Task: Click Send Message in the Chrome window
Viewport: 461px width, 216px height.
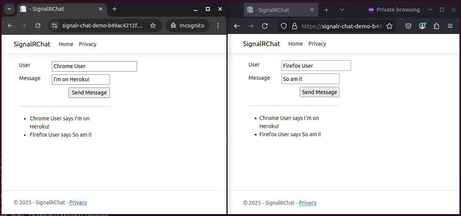Action: click(89, 93)
